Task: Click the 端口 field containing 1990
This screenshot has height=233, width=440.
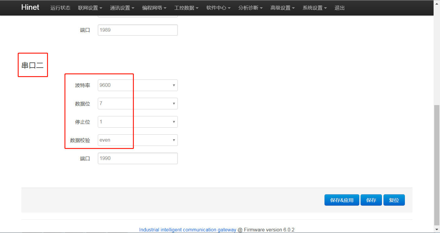Action: coord(137,158)
